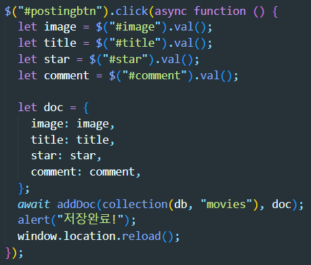This screenshot has width=311, height=265.
Task: Select the async keyword
Action: click(171, 12)
